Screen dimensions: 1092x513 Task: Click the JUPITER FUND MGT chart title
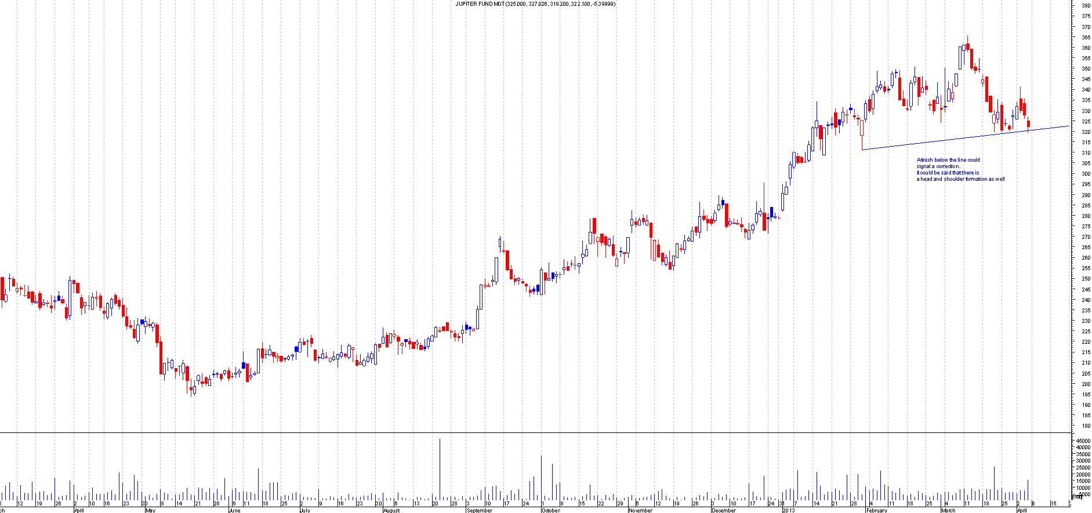[x=535, y=4]
